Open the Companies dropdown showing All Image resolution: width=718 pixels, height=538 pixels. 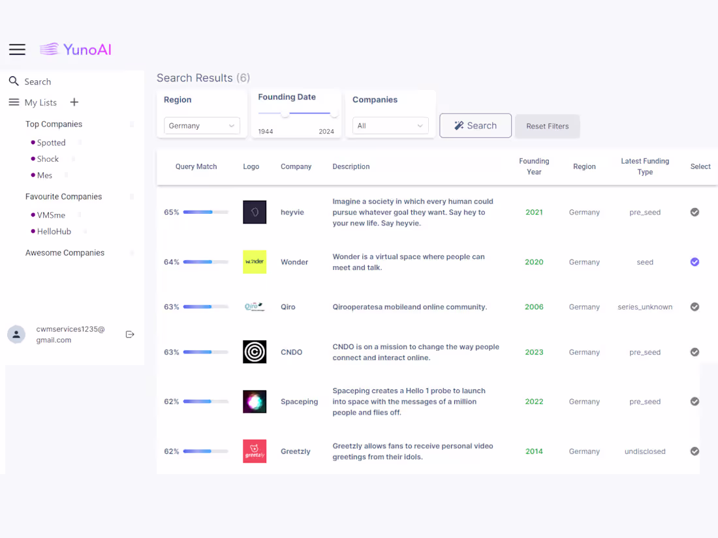[390, 126]
